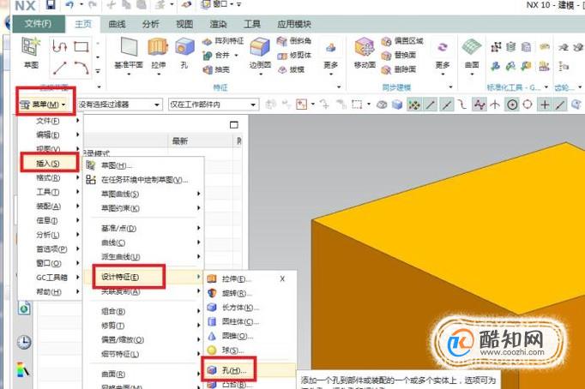Click the 合并 unite icon
This screenshot has height=389, width=585.
(208, 55)
